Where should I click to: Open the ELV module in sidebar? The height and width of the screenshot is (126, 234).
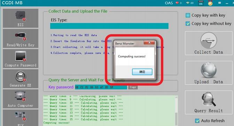point(21,118)
